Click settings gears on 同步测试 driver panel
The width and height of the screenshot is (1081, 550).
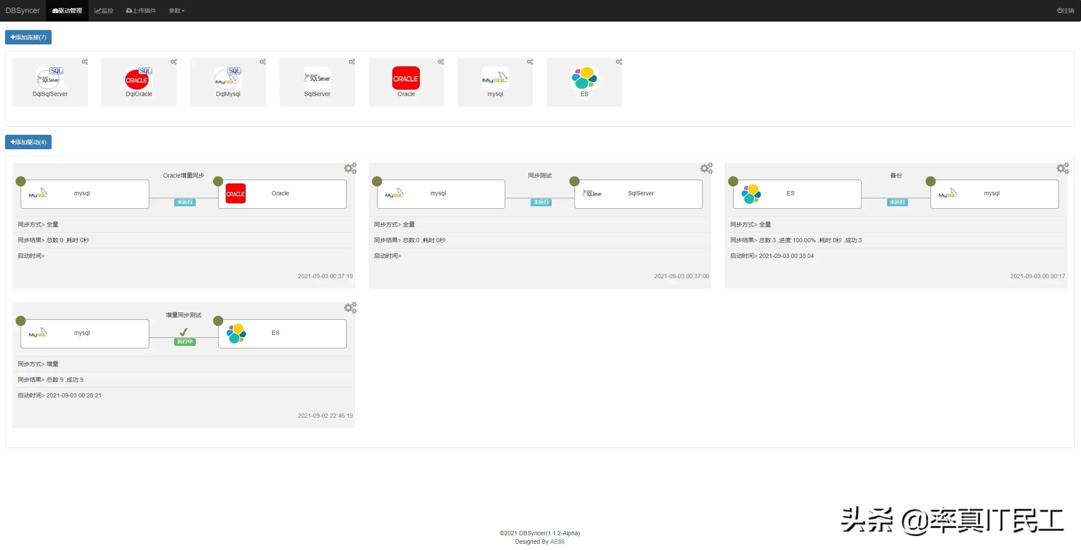click(x=706, y=168)
